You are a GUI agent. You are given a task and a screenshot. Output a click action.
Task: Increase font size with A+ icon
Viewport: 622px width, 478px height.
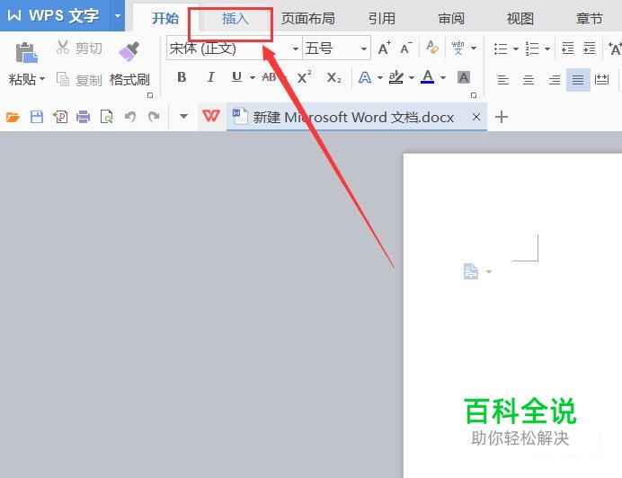384,48
